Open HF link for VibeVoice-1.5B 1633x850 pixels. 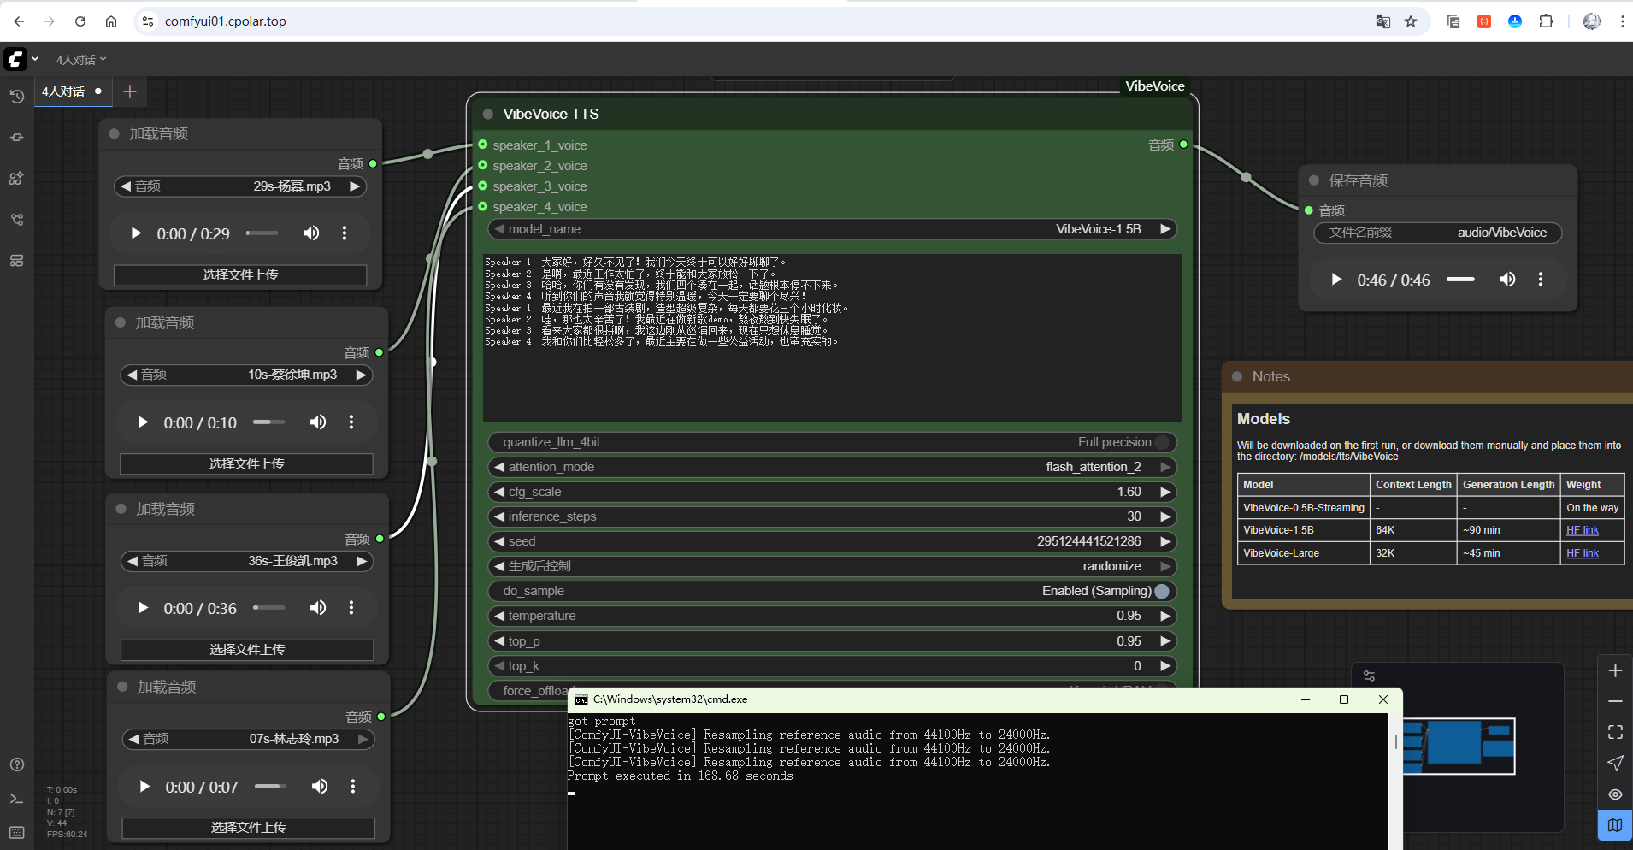coord(1582,530)
